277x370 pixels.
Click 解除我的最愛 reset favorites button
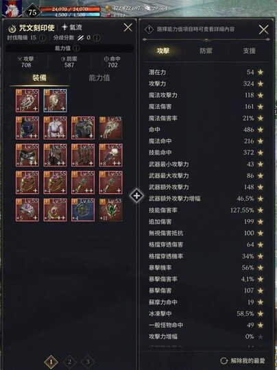[x=243, y=360]
